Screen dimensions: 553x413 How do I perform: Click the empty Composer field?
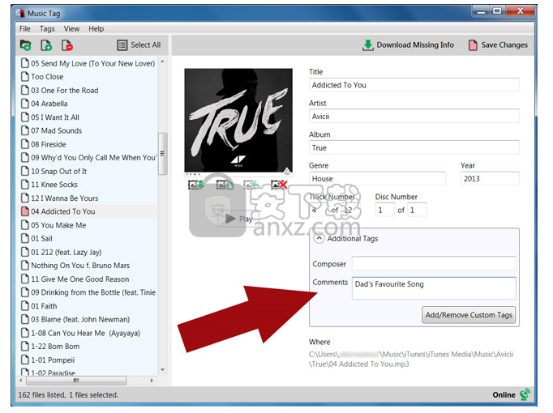(434, 263)
